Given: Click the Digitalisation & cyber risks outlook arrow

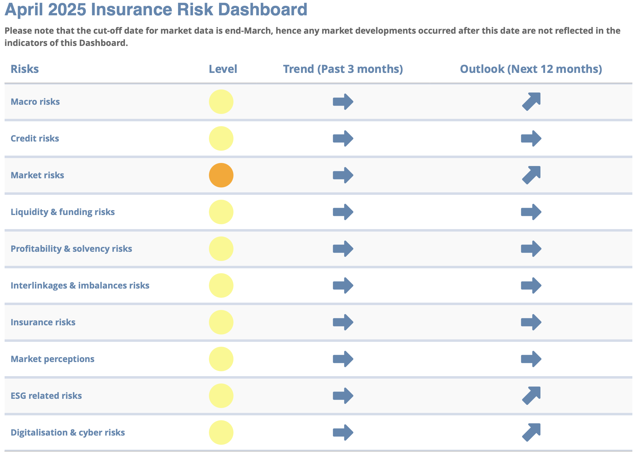Looking at the screenshot, I should click(x=531, y=432).
